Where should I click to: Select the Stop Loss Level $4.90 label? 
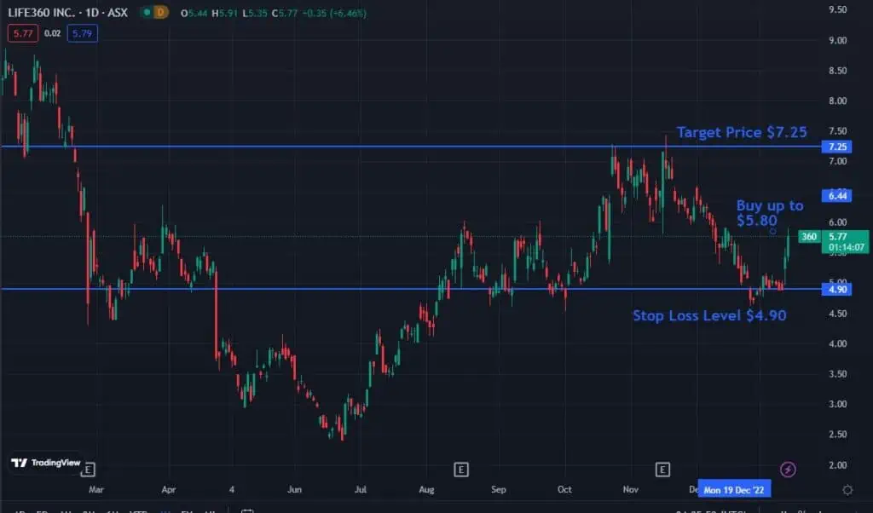click(x=708, y=315)
